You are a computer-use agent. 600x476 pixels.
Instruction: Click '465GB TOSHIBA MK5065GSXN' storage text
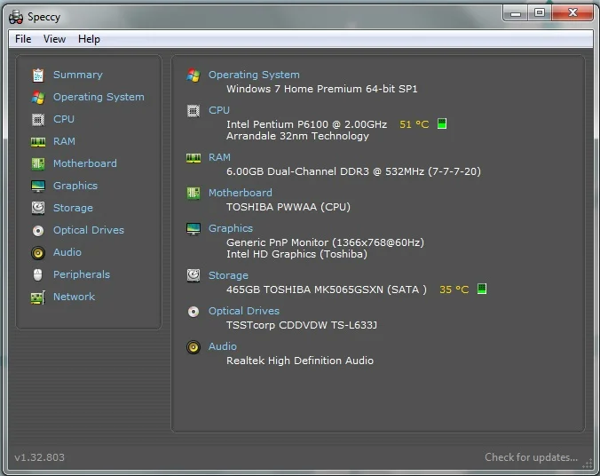(x=327, y=290)
